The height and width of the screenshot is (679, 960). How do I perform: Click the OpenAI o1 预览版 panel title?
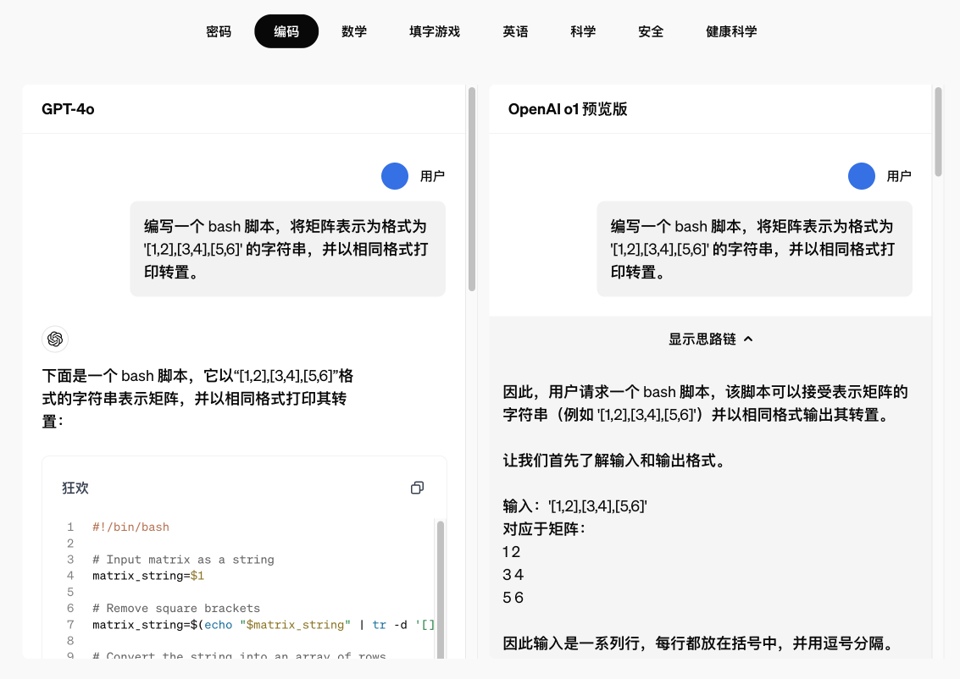click(x=568, y=108)
